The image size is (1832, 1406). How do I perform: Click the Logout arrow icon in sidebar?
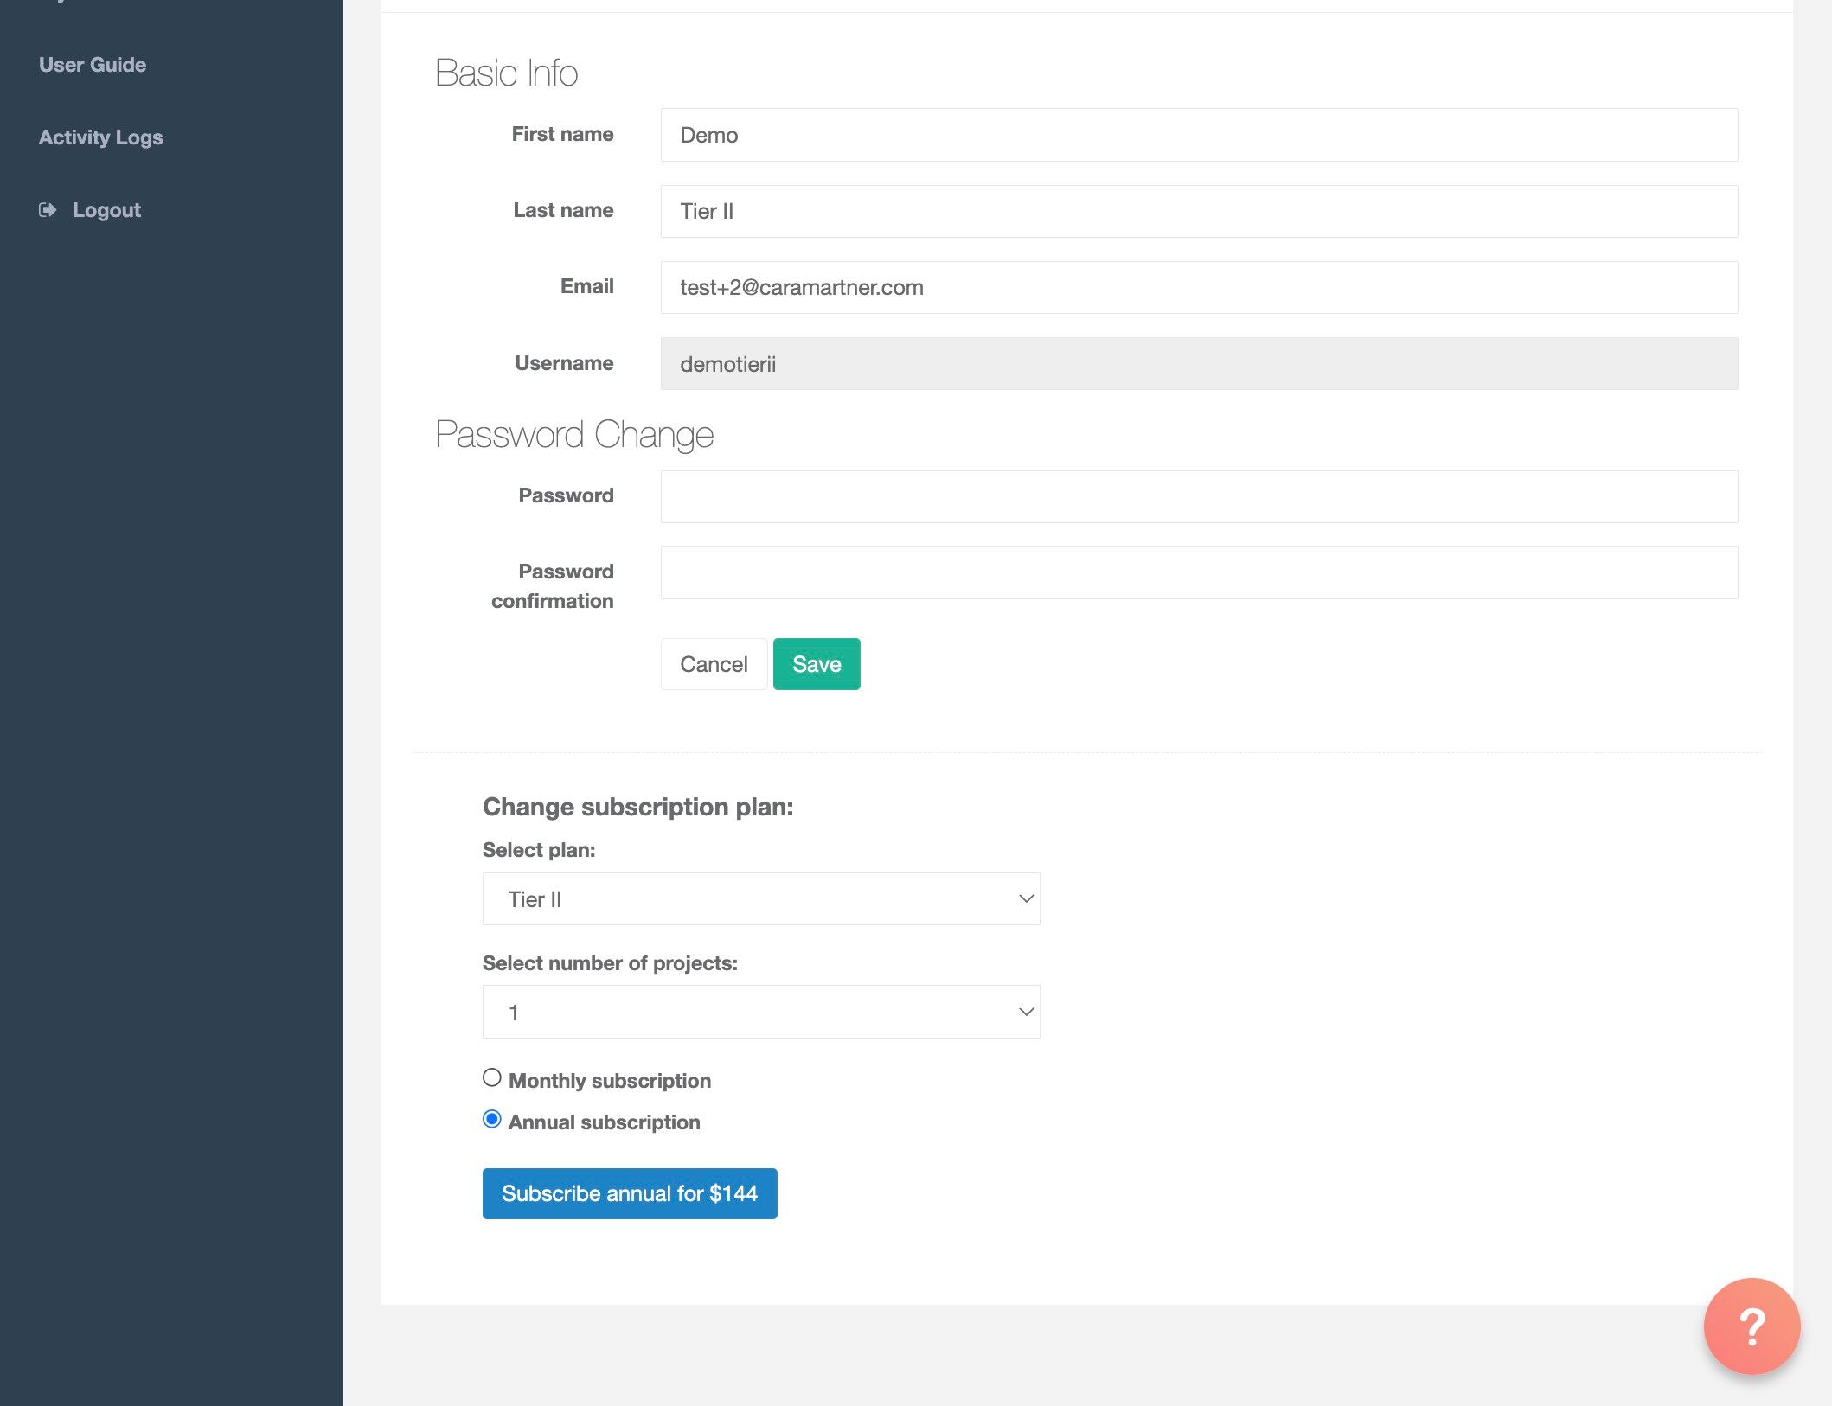coord(48,210)
